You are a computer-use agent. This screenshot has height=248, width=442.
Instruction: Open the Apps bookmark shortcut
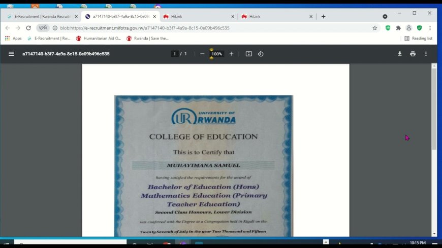(x=13, y=38)
